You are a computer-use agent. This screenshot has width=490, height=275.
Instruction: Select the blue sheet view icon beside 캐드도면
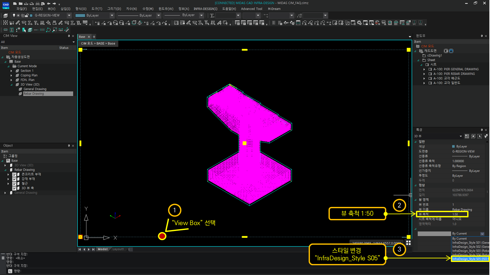[x=451, y=51]
